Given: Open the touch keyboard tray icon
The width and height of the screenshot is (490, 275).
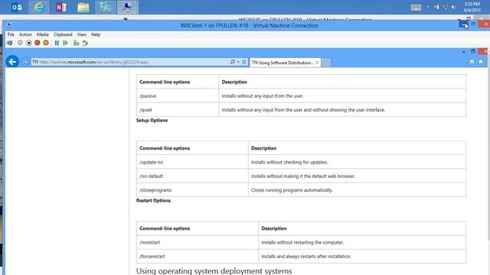Looking at the screenshot, I should [x=416, y=7].
